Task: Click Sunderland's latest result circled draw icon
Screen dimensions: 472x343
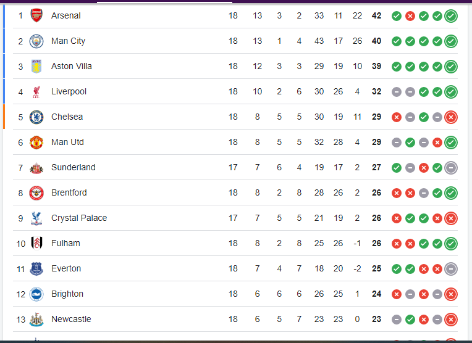Action: (x=451, y=167)
